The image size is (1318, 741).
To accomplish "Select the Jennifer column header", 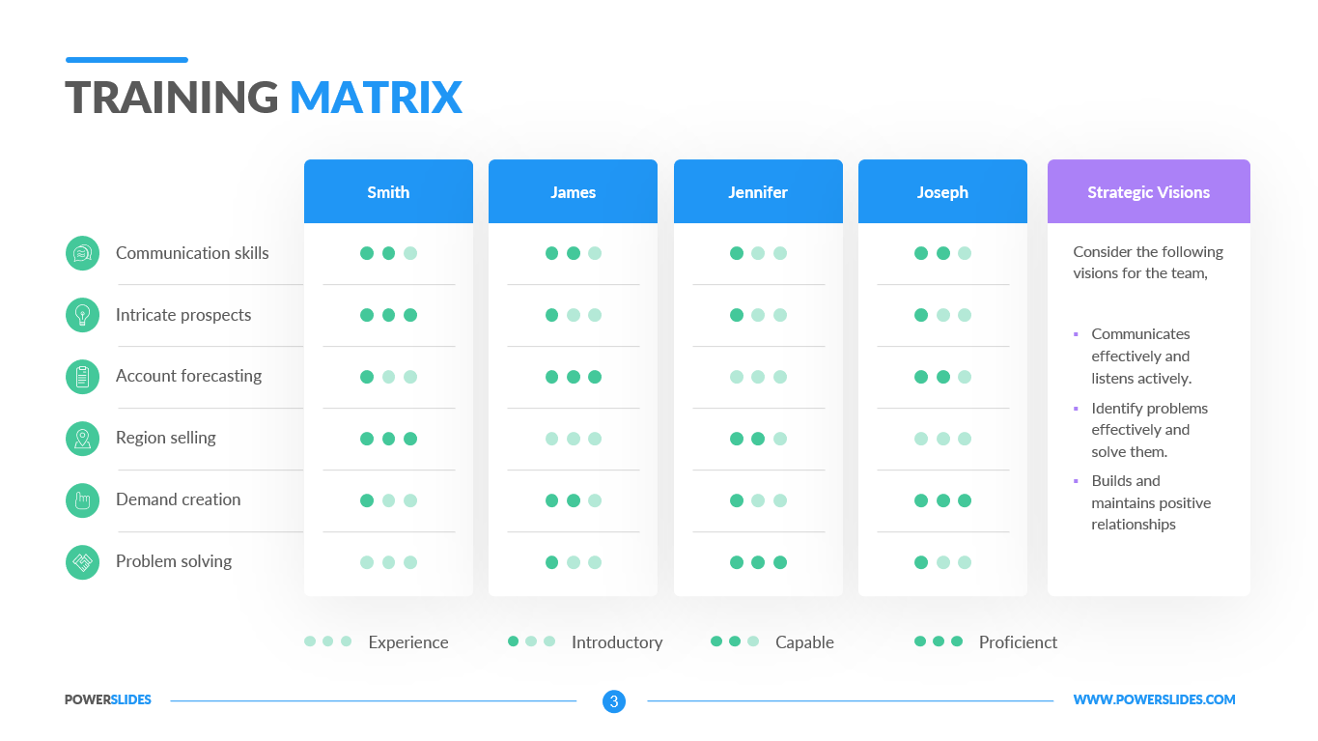I will pyautogui.click(x=758, y=191).
